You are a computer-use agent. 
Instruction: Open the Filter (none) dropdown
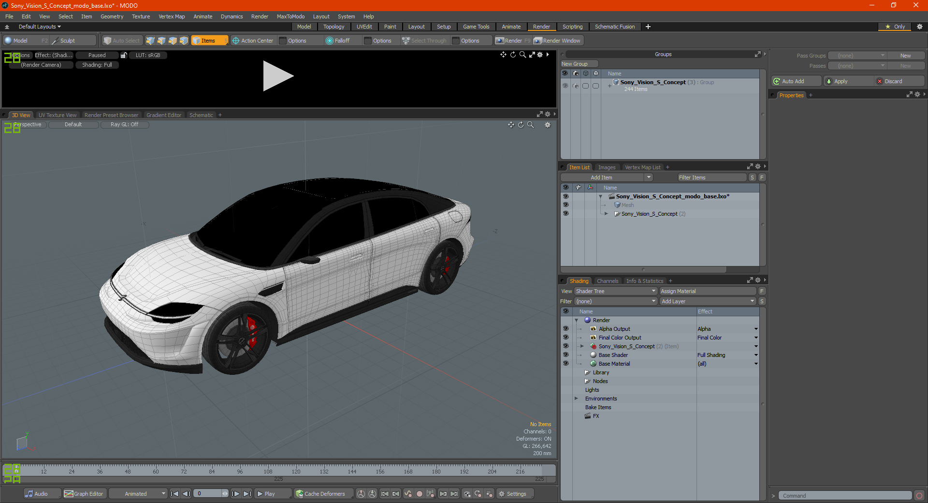point(615,301)
